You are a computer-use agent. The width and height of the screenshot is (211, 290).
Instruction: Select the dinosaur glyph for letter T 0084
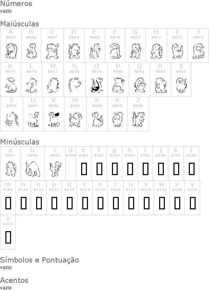12,119
